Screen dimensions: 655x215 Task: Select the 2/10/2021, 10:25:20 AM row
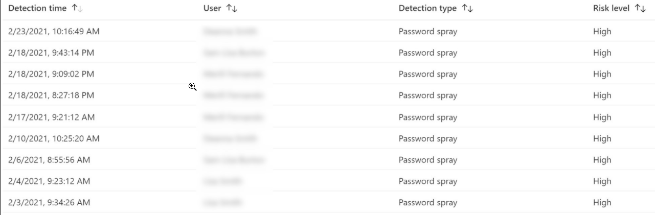(54, 138)
